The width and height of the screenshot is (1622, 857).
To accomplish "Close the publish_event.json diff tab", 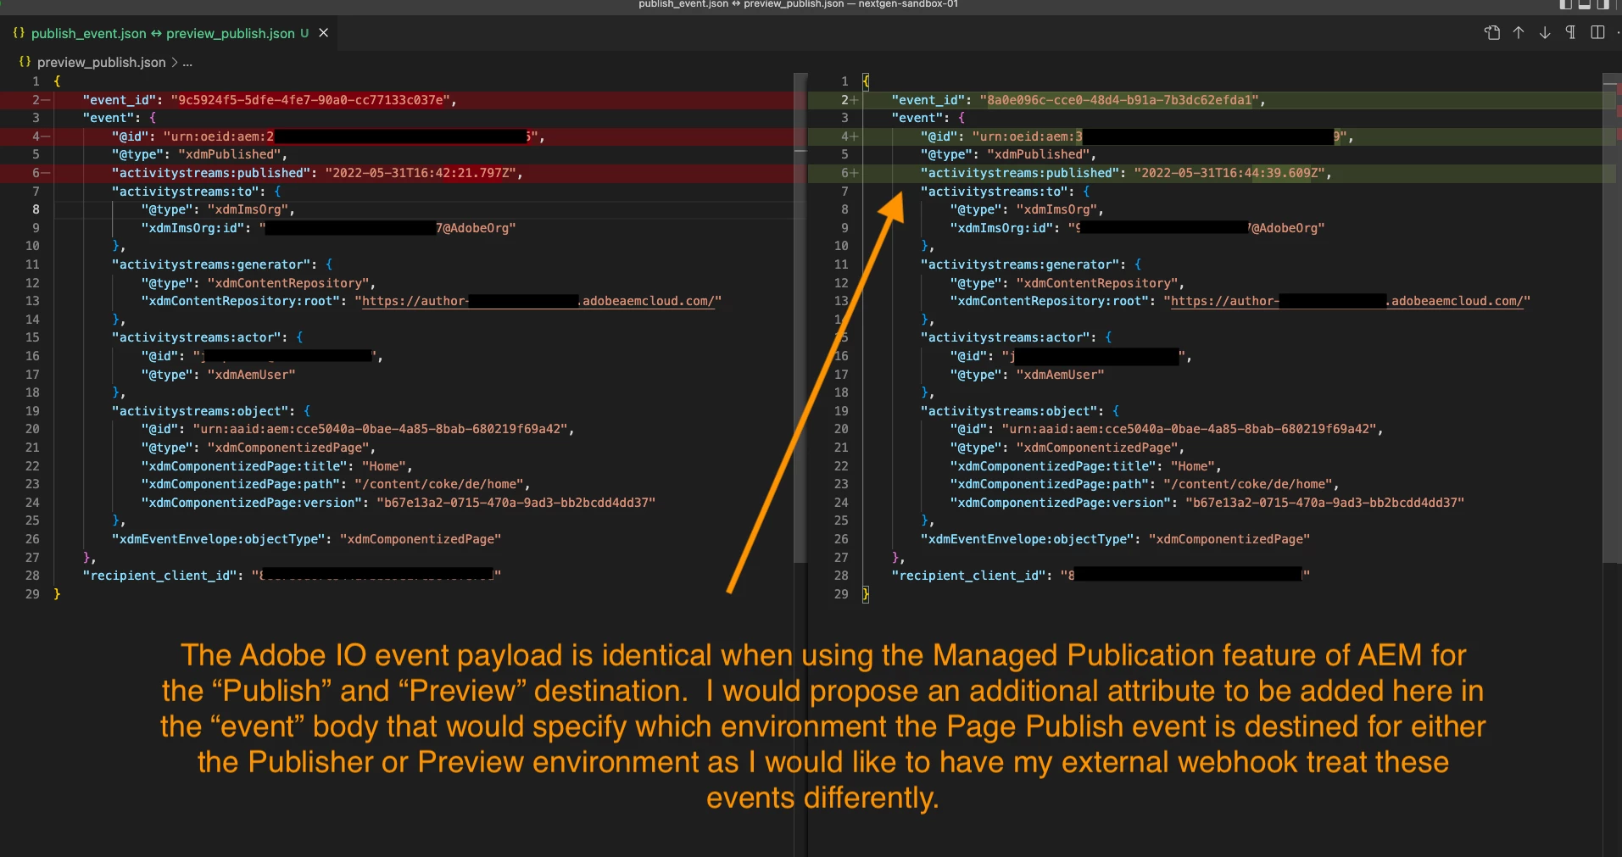I will point(323,33).
